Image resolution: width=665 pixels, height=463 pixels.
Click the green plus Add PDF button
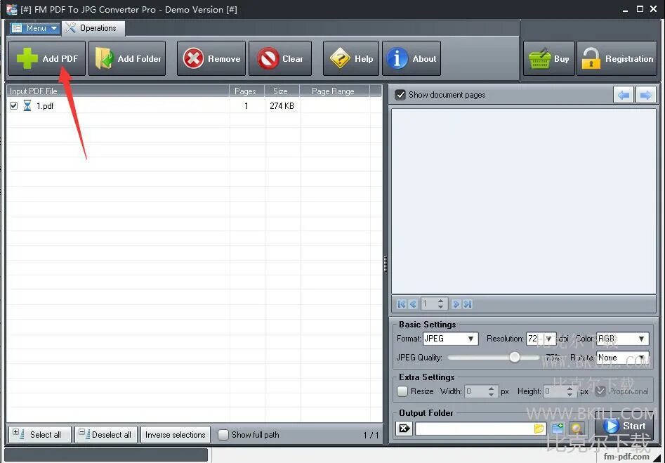[x=46, y=58]
